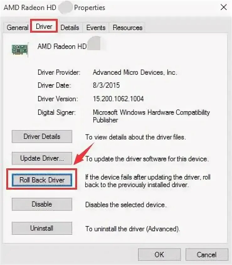Open the Details tab
Image resolution: width=232 pixels, height=265 pixels.
coord(70,28)
